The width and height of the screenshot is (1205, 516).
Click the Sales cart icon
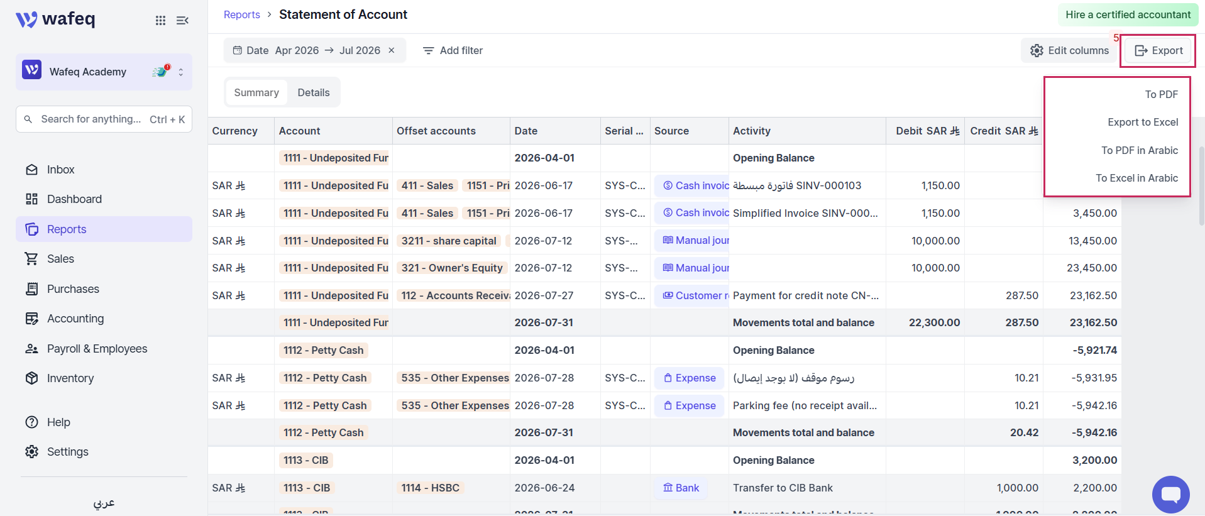tap(31, 259)
